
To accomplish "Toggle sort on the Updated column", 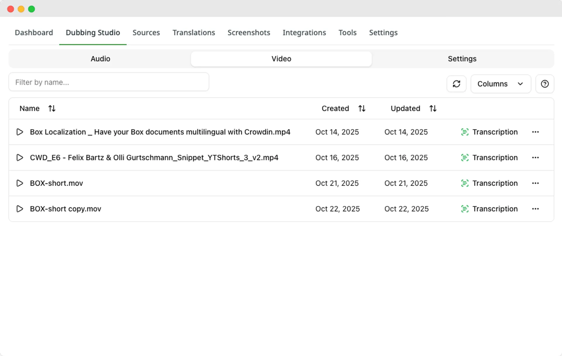I will pos(433,109).
